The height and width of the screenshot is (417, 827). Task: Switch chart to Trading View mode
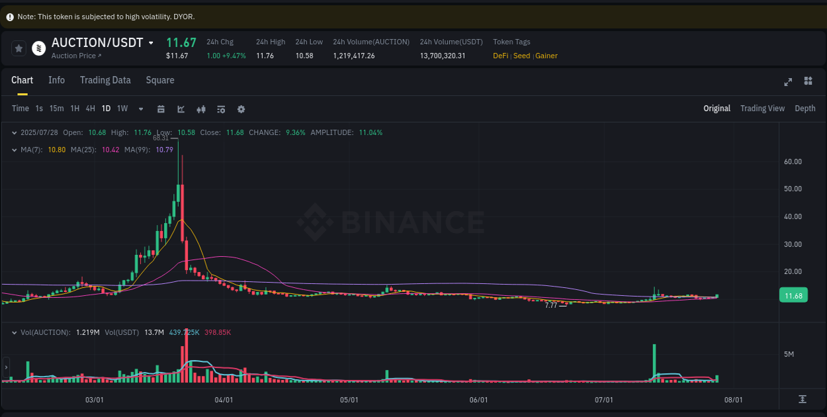click(x=762, y=108)
